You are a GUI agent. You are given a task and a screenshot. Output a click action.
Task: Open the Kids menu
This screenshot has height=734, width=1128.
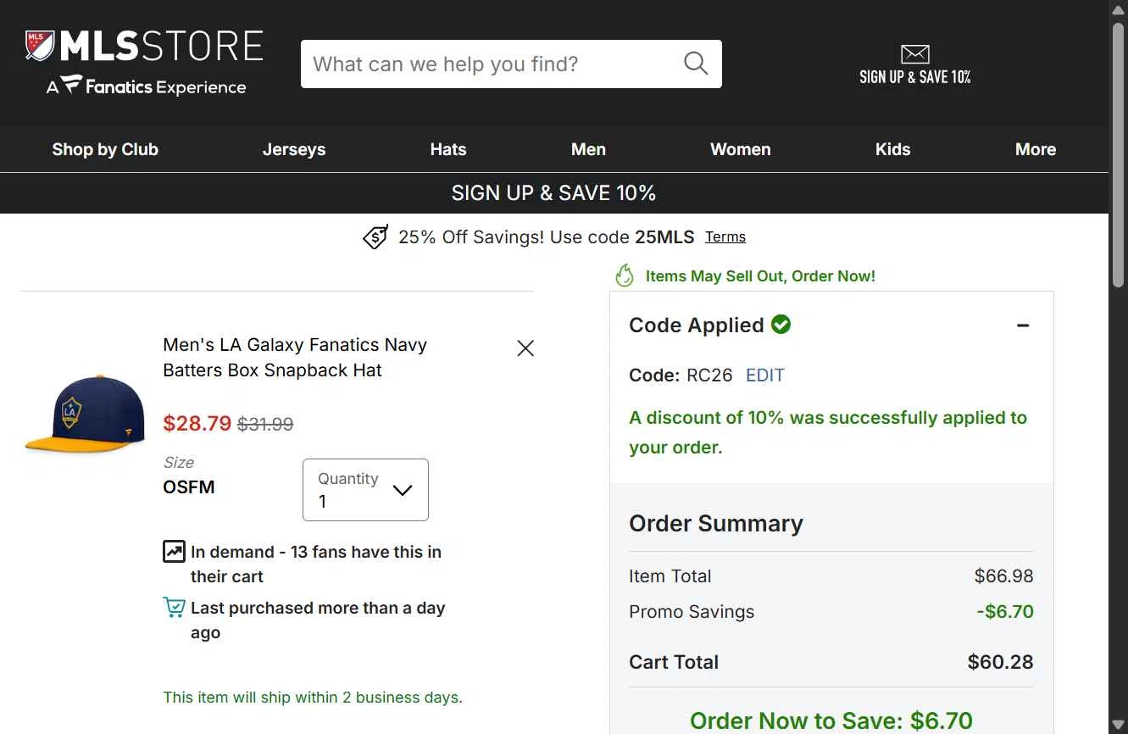pyautogui.click(x=892, y=149)
